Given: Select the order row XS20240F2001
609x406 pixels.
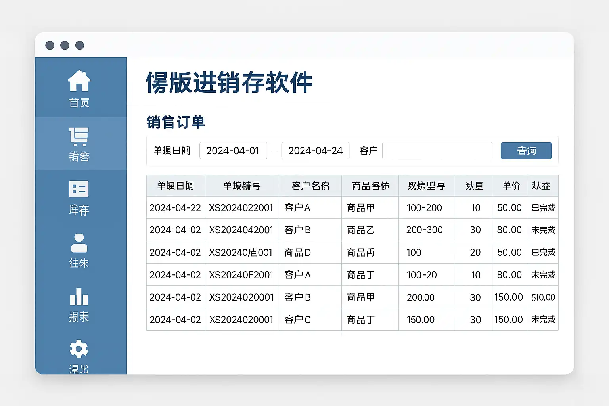Looking at the screenshot, I should coord(241,275).
